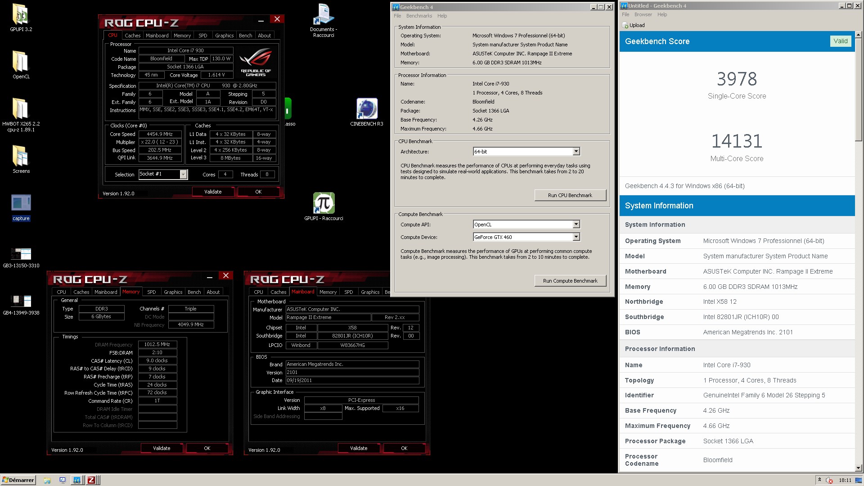Image resolution: width=864 pixels, height=486 pixels.
Task: Open Graphics tab in CPU-Z Memory window
Action: click(173, 292)
